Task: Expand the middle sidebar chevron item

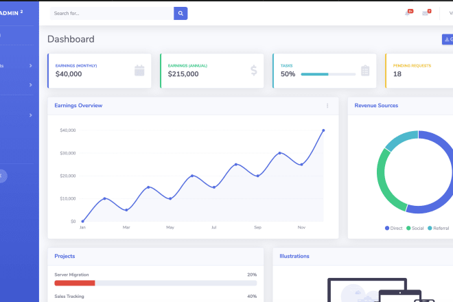Action: point(30,84)
